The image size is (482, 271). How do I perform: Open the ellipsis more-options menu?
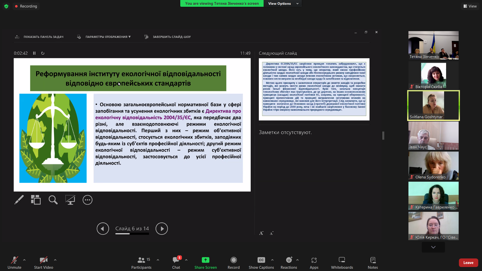pos(87,200)
